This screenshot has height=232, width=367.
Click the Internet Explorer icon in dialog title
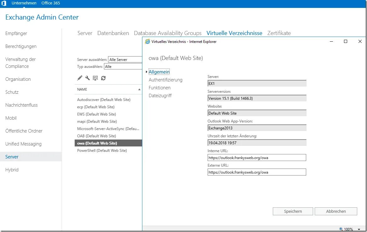147,42
